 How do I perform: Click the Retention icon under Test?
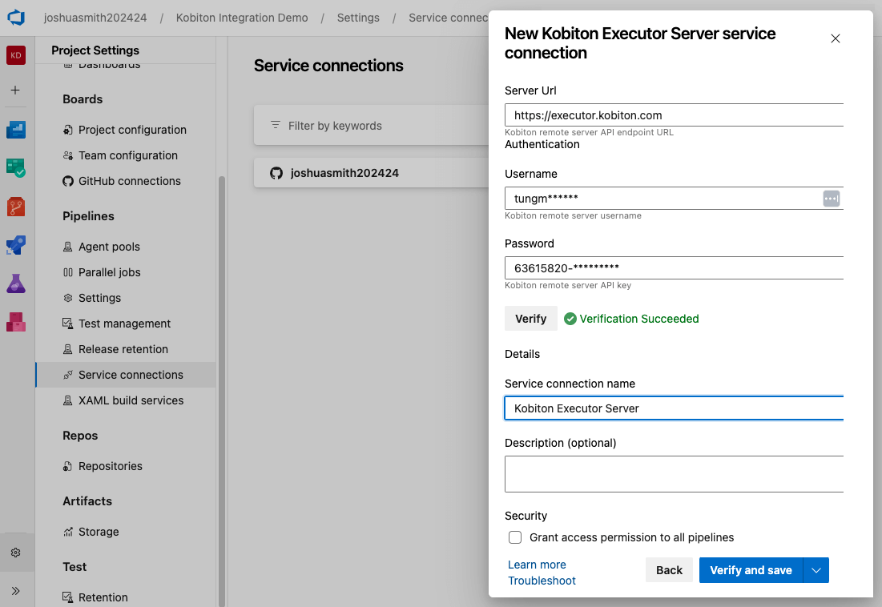68,597
